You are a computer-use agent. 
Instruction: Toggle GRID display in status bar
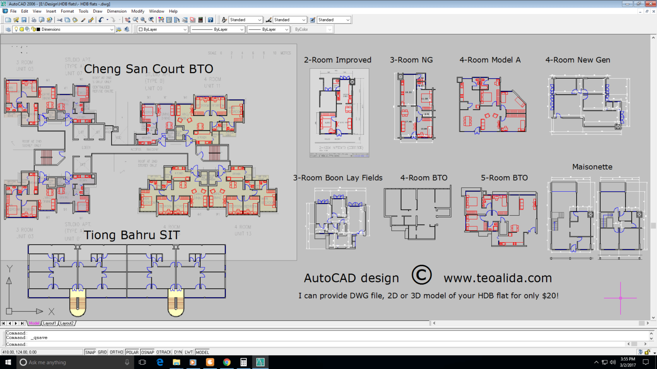[102, 352]
